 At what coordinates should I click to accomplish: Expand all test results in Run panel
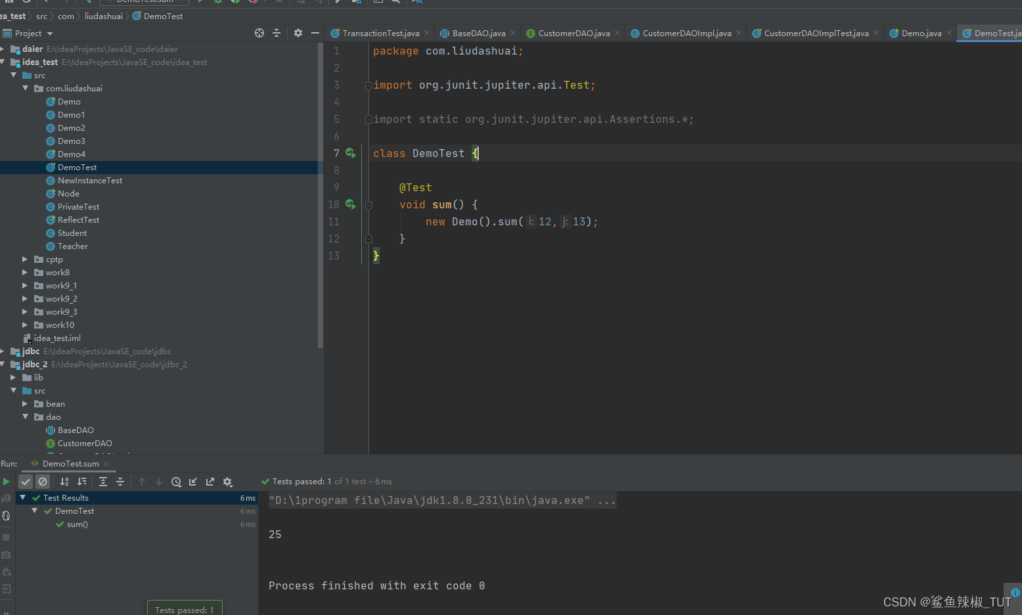coord(103,482)
